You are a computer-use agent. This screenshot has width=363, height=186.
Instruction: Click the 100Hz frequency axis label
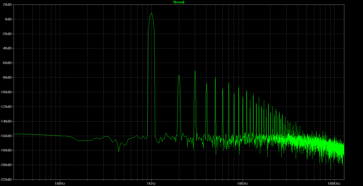click(x=60, y=183)
